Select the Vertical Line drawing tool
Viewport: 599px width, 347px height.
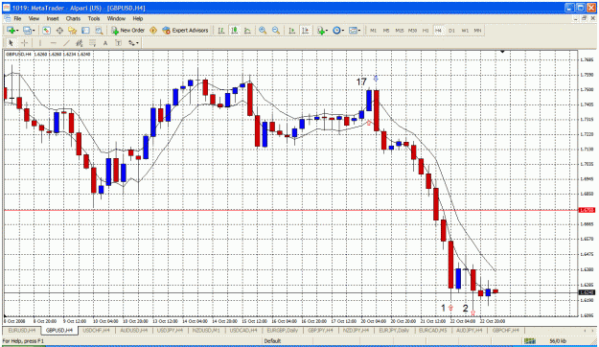[x=40, y=43]
